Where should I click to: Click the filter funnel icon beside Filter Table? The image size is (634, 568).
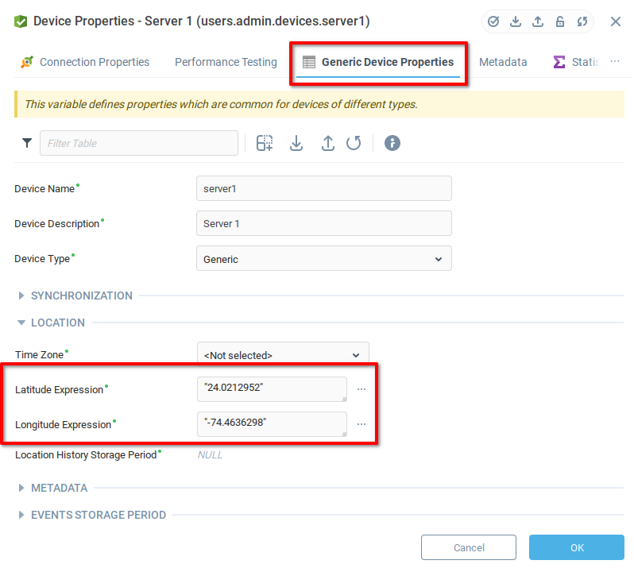27,143
